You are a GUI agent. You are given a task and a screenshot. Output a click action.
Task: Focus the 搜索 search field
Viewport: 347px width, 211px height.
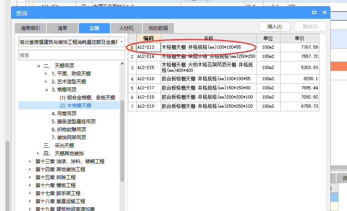72,55
